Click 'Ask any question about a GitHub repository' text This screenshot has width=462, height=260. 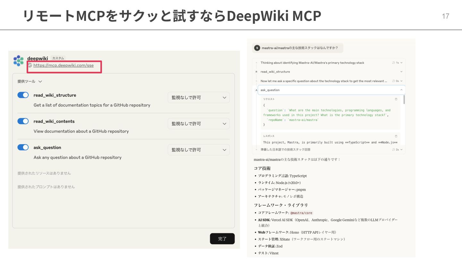pyautogui.click(x=78, y=158)
